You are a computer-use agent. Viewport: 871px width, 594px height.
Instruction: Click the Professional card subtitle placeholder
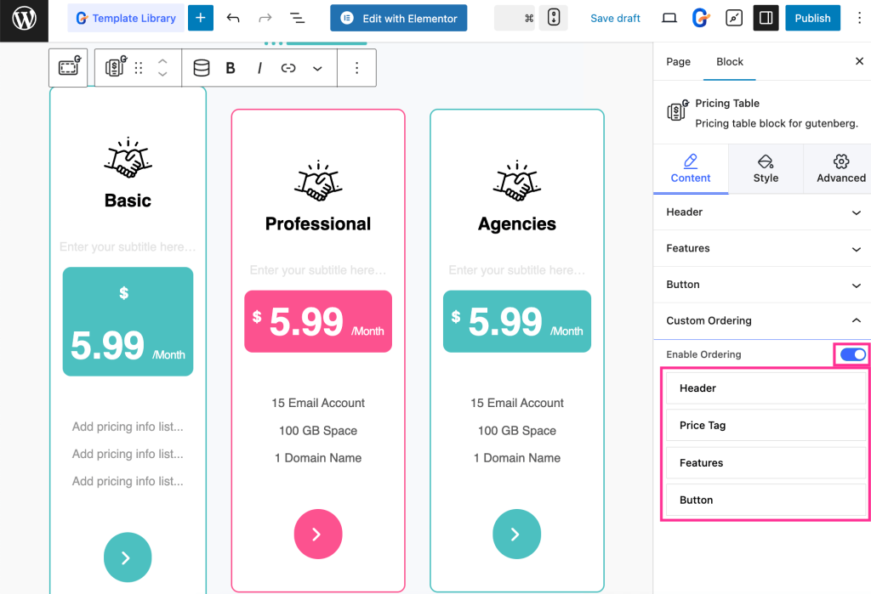(318, 269)
